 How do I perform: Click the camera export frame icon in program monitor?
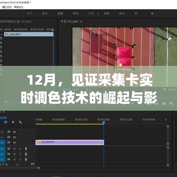coord(164,103)
